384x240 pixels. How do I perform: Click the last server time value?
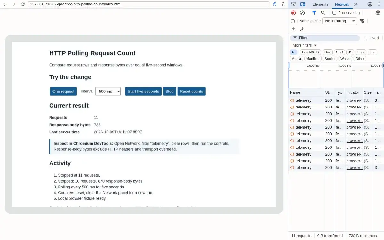[118, 132]
